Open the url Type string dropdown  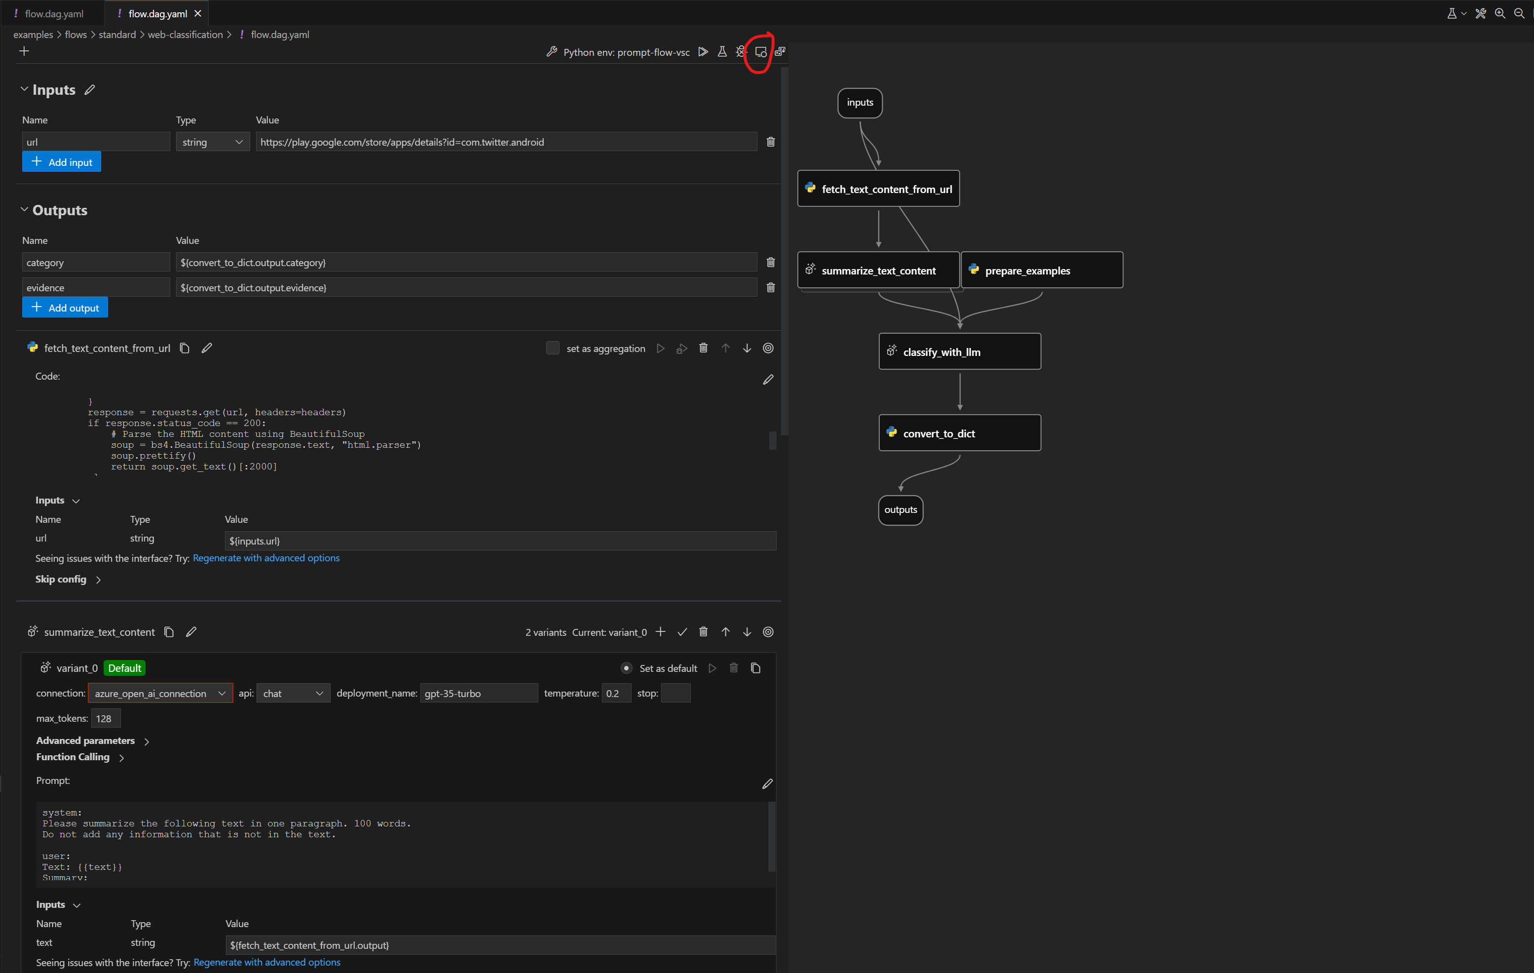pyautogui.click(x=212, y=142)
